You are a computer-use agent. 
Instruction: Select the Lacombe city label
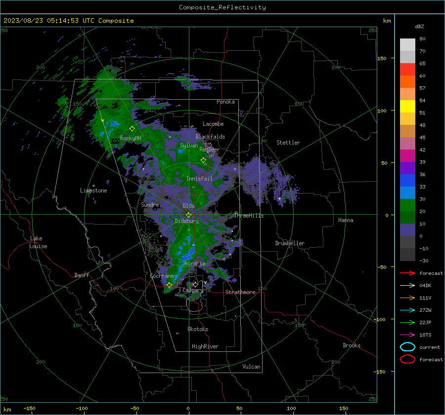click(213, 124)
